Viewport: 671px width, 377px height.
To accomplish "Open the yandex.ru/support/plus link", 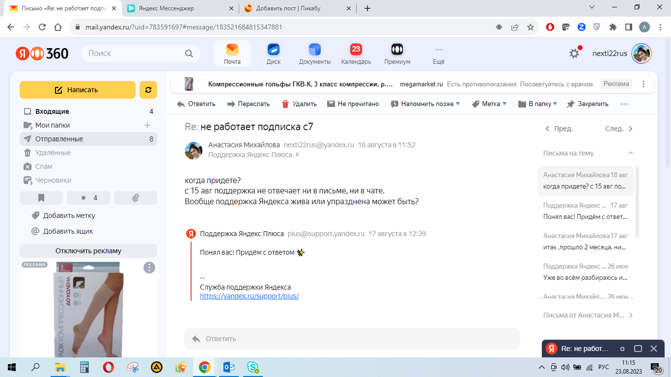I will (250, 296).
